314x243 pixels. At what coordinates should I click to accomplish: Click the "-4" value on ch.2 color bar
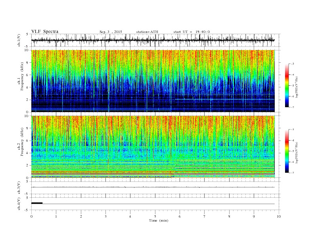click(x=293, y=140)
